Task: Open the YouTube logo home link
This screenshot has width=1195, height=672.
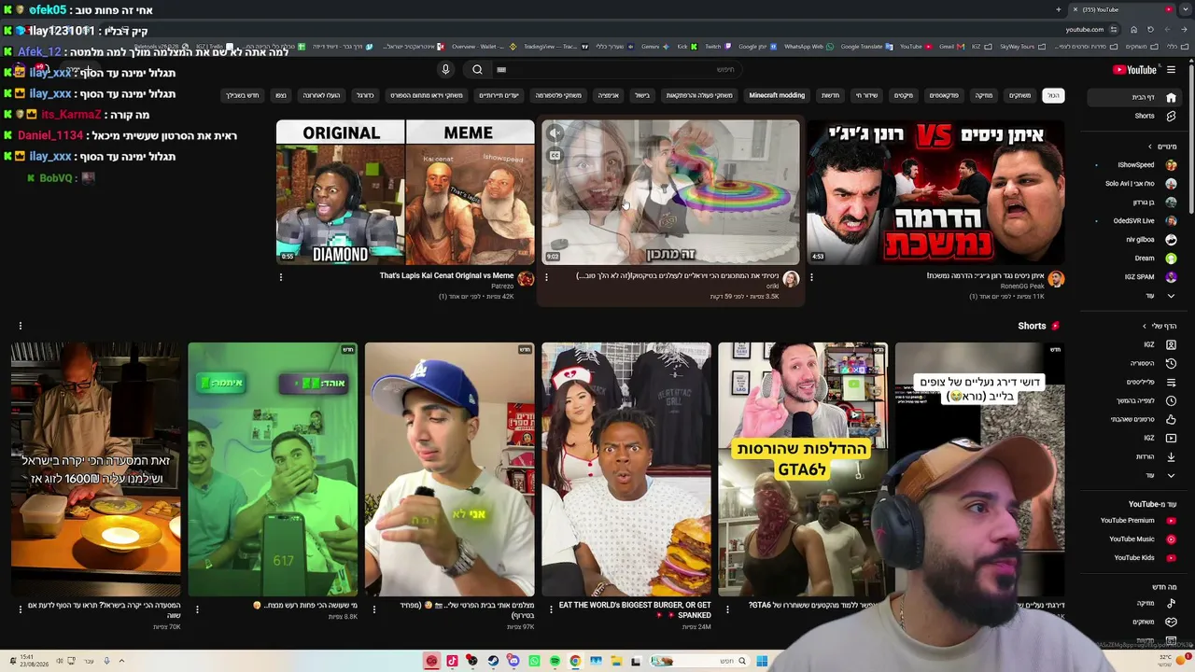Action: point(1134,70)
